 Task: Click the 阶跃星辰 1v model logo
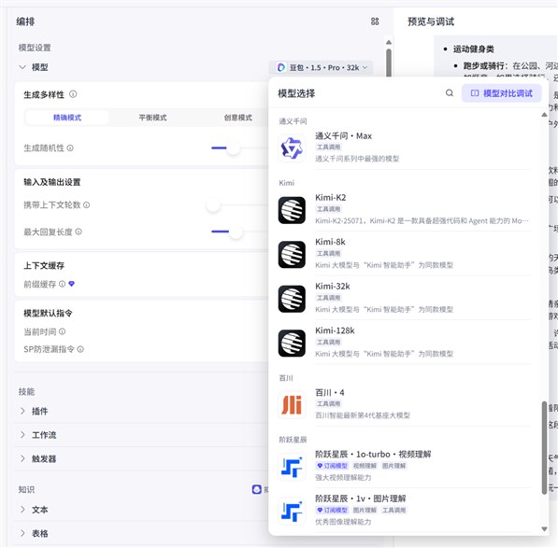click(292, 512)
